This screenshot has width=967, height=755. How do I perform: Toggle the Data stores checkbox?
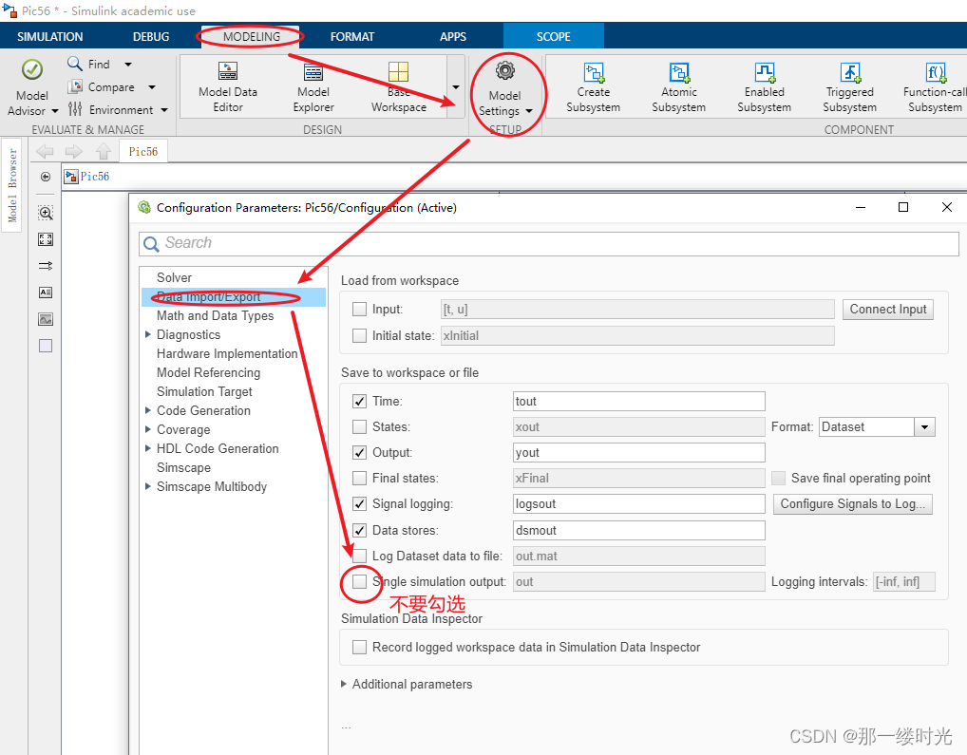point(359,530)
